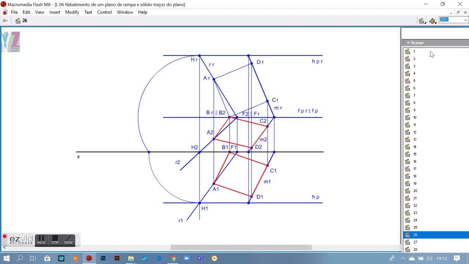Open Task View on taskbar
469x264 pixels.
coord(33,258)
